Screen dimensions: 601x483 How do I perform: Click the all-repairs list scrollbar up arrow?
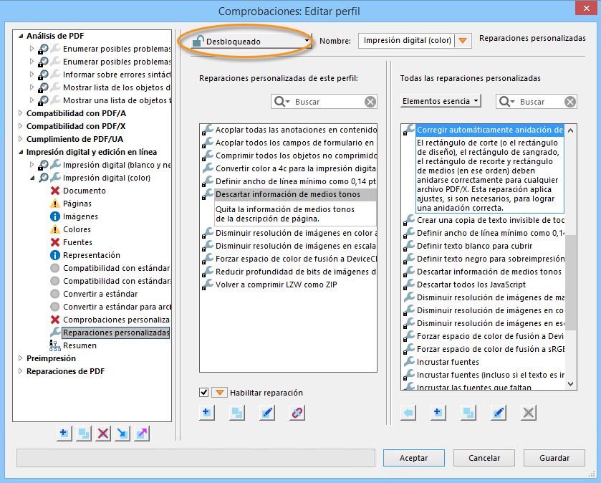tap(570, 130)
